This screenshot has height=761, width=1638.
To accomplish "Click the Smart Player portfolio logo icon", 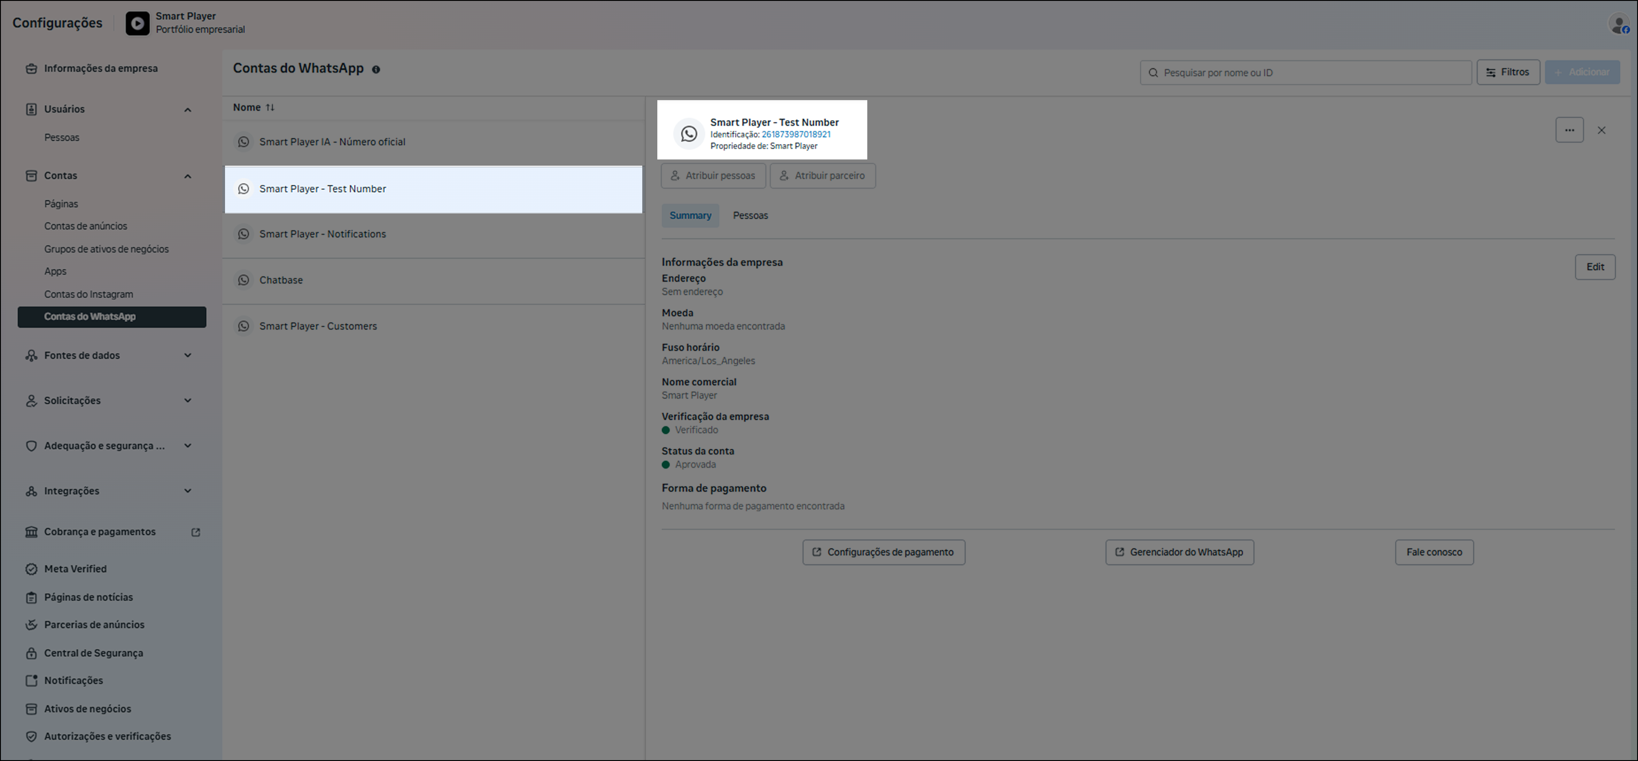I will pyautogui.click(x=137, y=23).
